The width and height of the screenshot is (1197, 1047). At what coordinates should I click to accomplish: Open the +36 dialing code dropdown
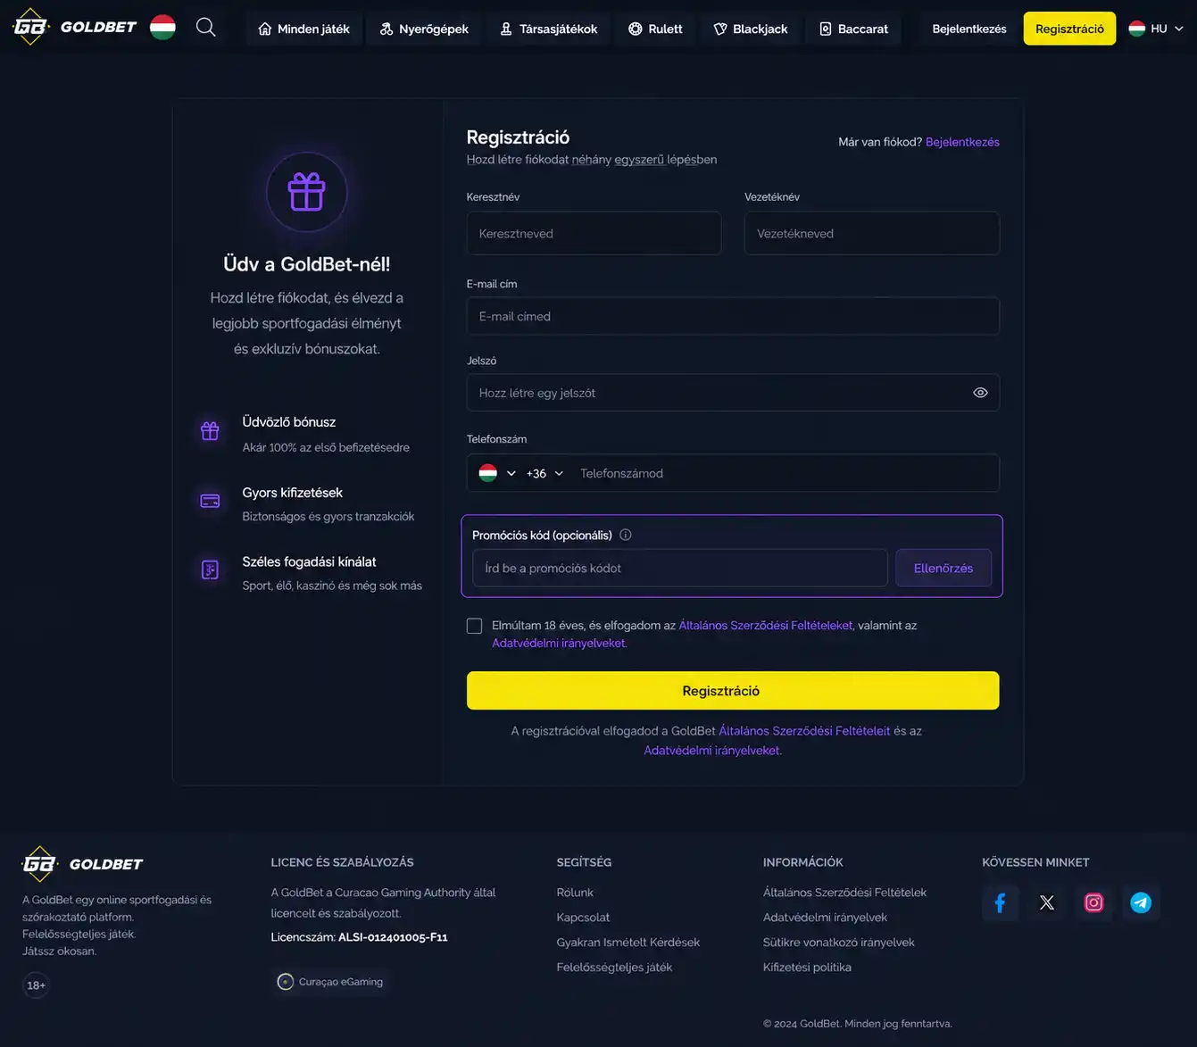pos(544,473)
